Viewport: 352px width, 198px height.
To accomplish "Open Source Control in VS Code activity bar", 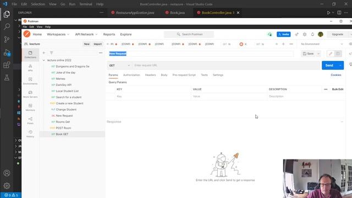I will (x=7, y=40).
